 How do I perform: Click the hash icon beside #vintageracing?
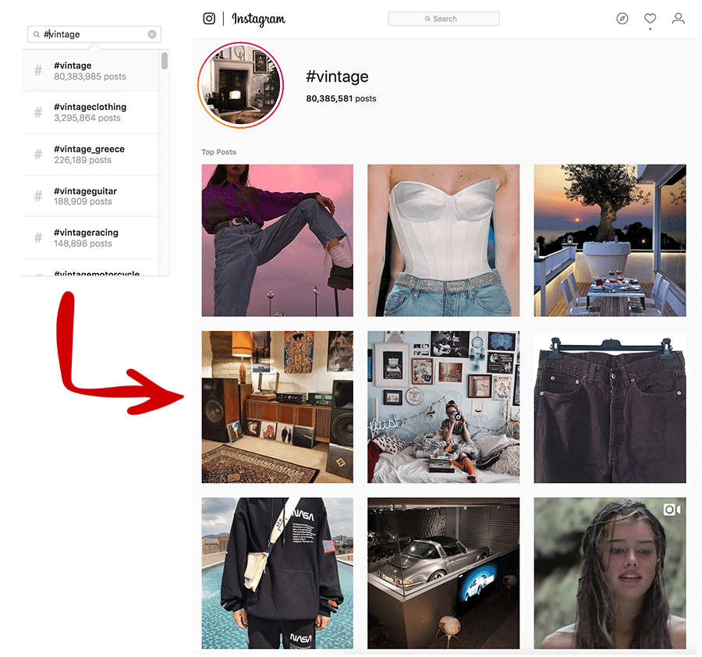(38, 238)
